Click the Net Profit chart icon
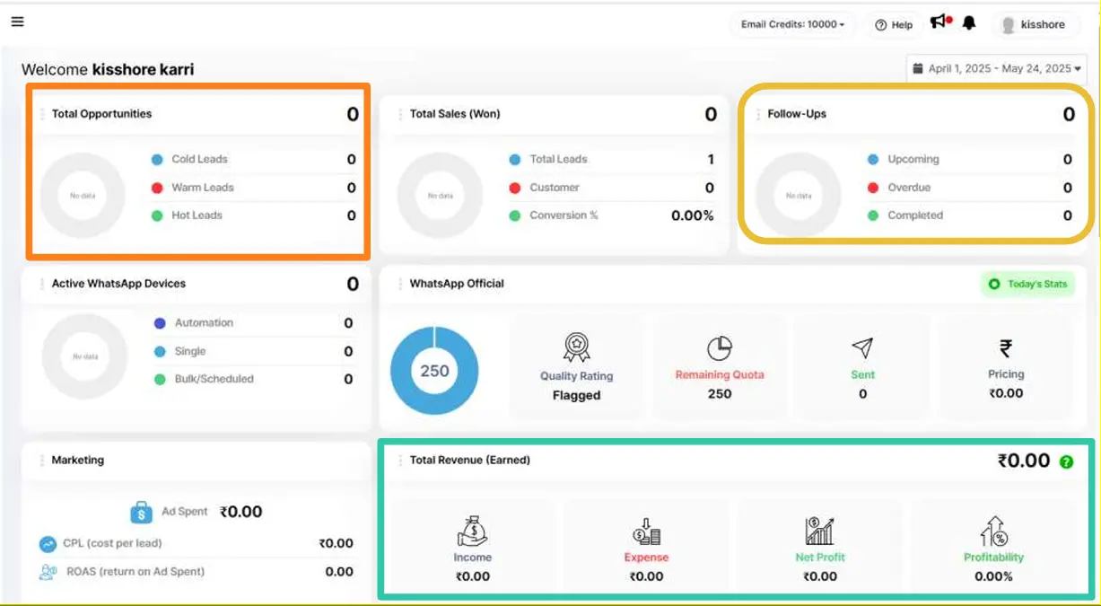 (x=820, y=531)
